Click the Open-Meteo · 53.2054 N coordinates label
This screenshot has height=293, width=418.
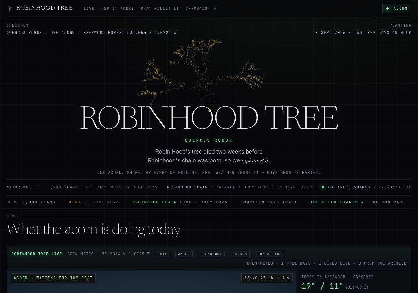pos(108,254)
